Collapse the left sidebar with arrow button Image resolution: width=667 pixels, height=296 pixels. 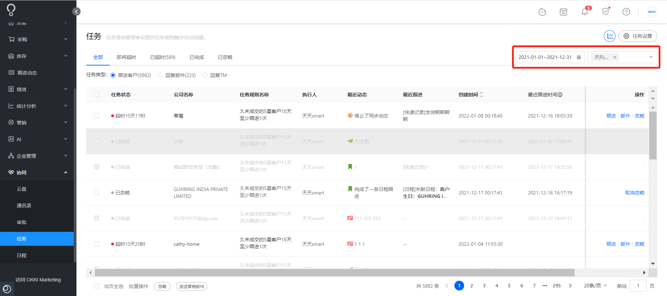pyautogui.click(x=76, y=11)
